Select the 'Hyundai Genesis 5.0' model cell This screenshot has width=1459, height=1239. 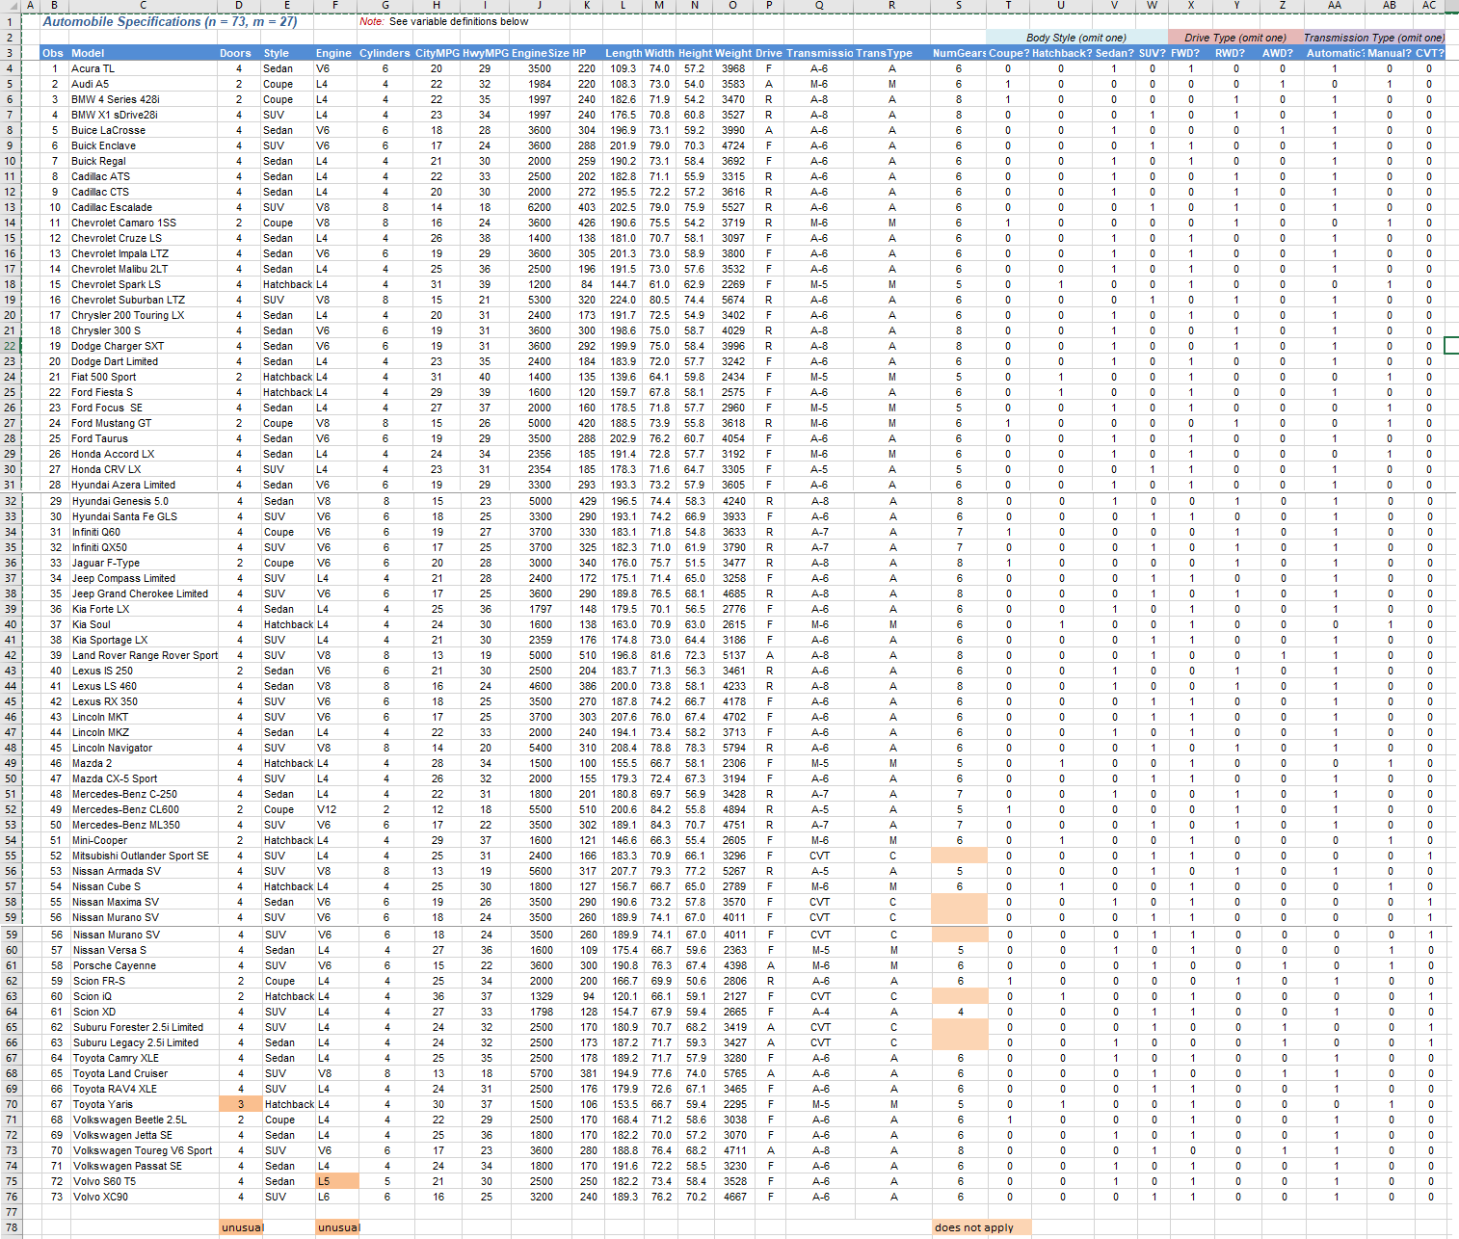pyautogui.click(x=144, y=501)
